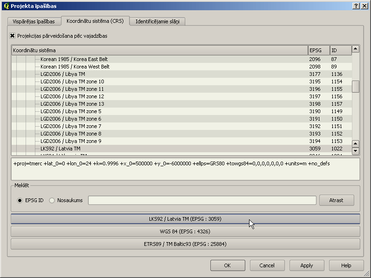The height and width of the screenshot is (278, 371).
Task: Confirm with the OK button
Action: point(228,265)
